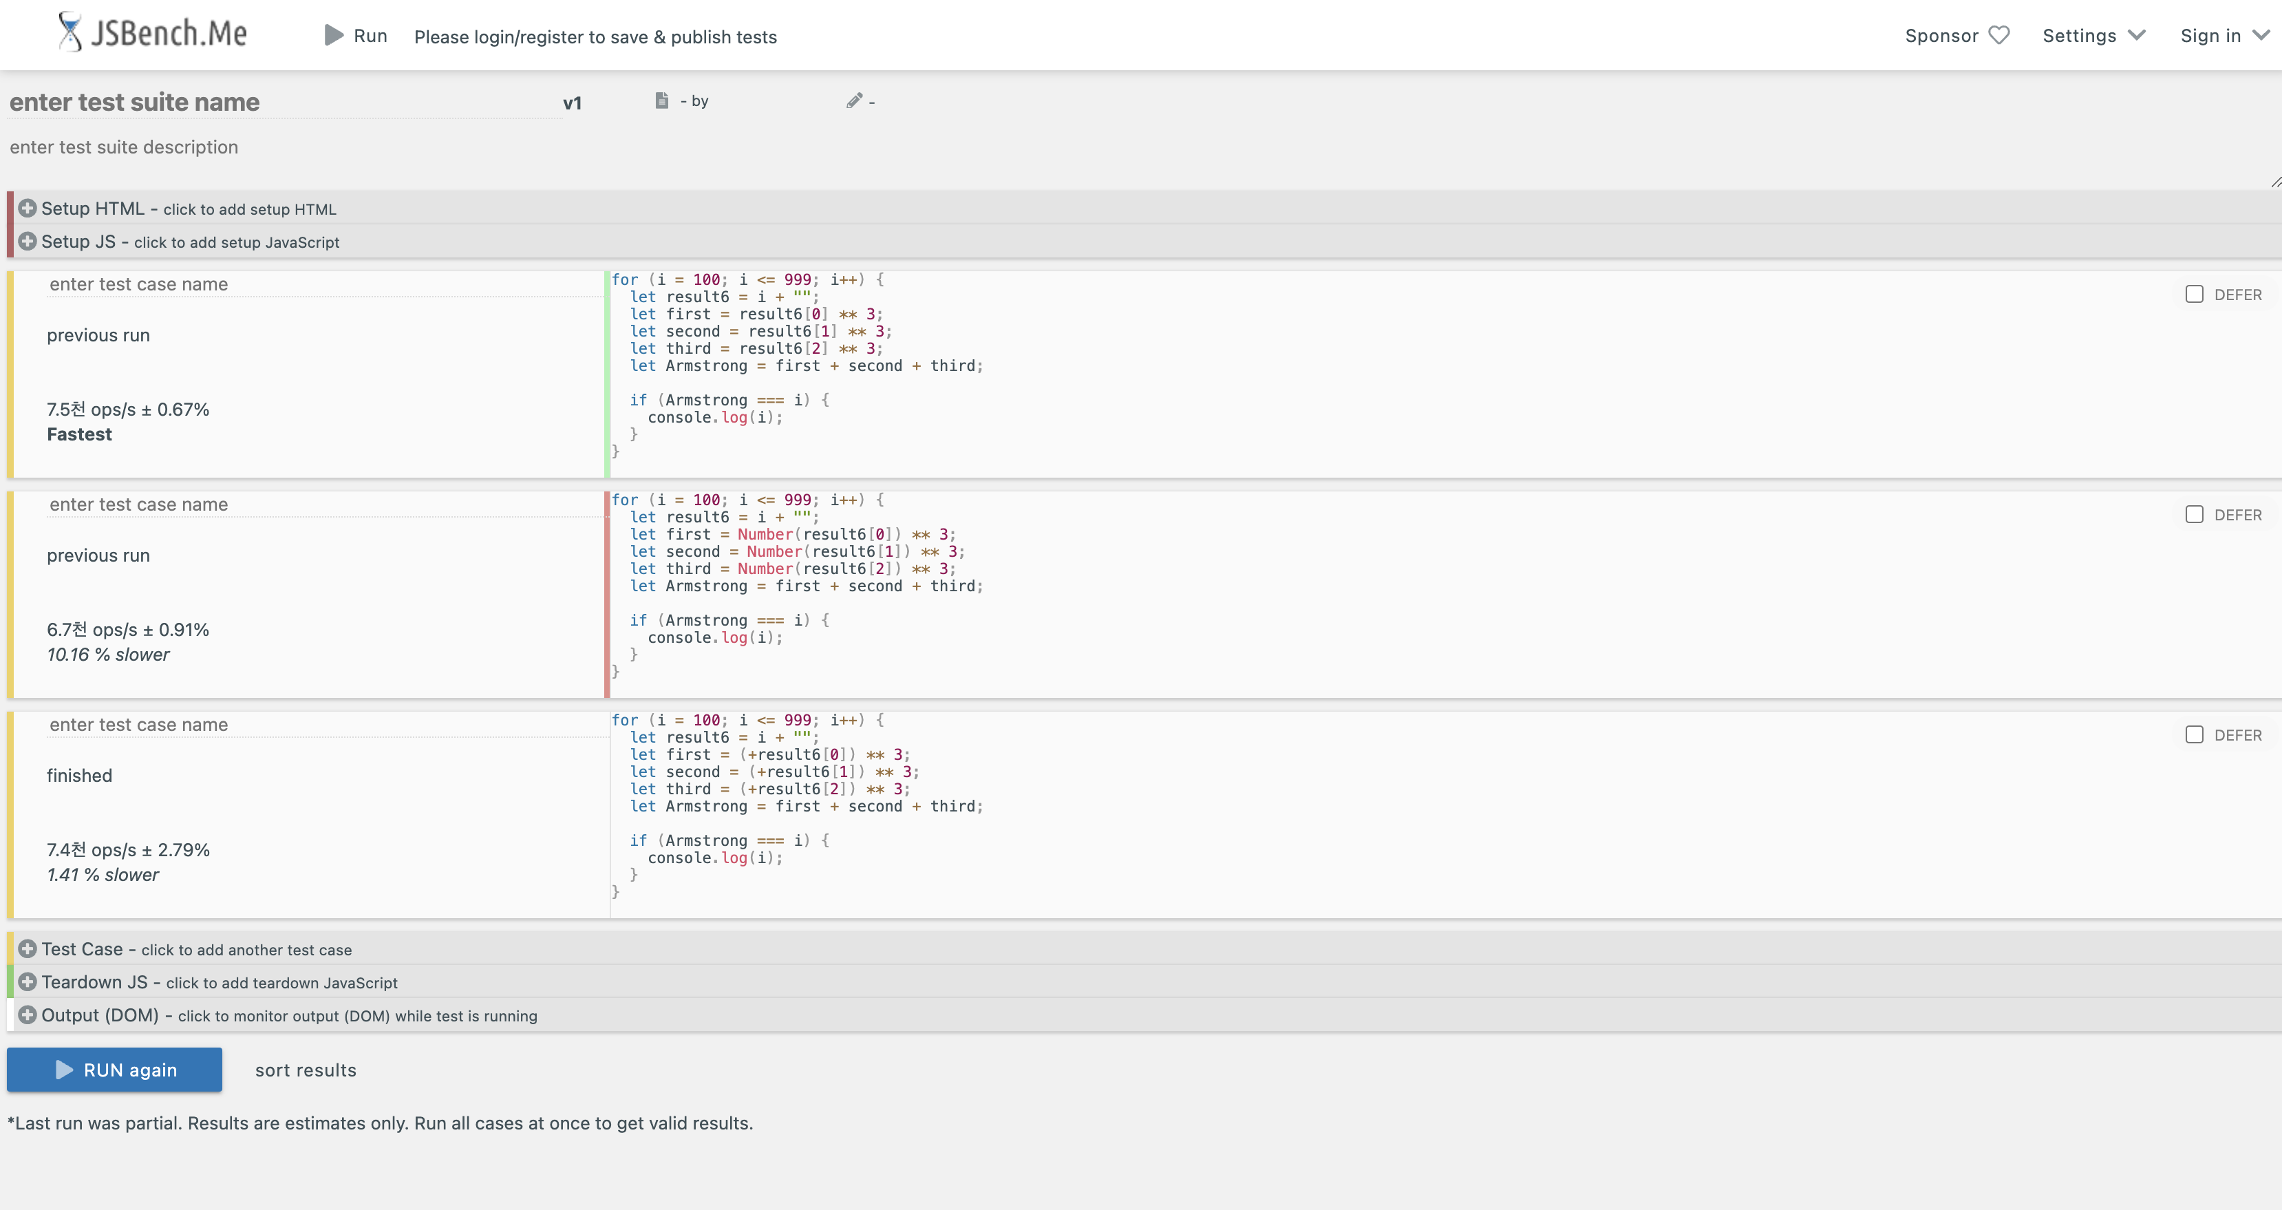This screenshot has width=2282, height=1210.
Task: Click the Sponsor menu item
Action: (1941, 35)
